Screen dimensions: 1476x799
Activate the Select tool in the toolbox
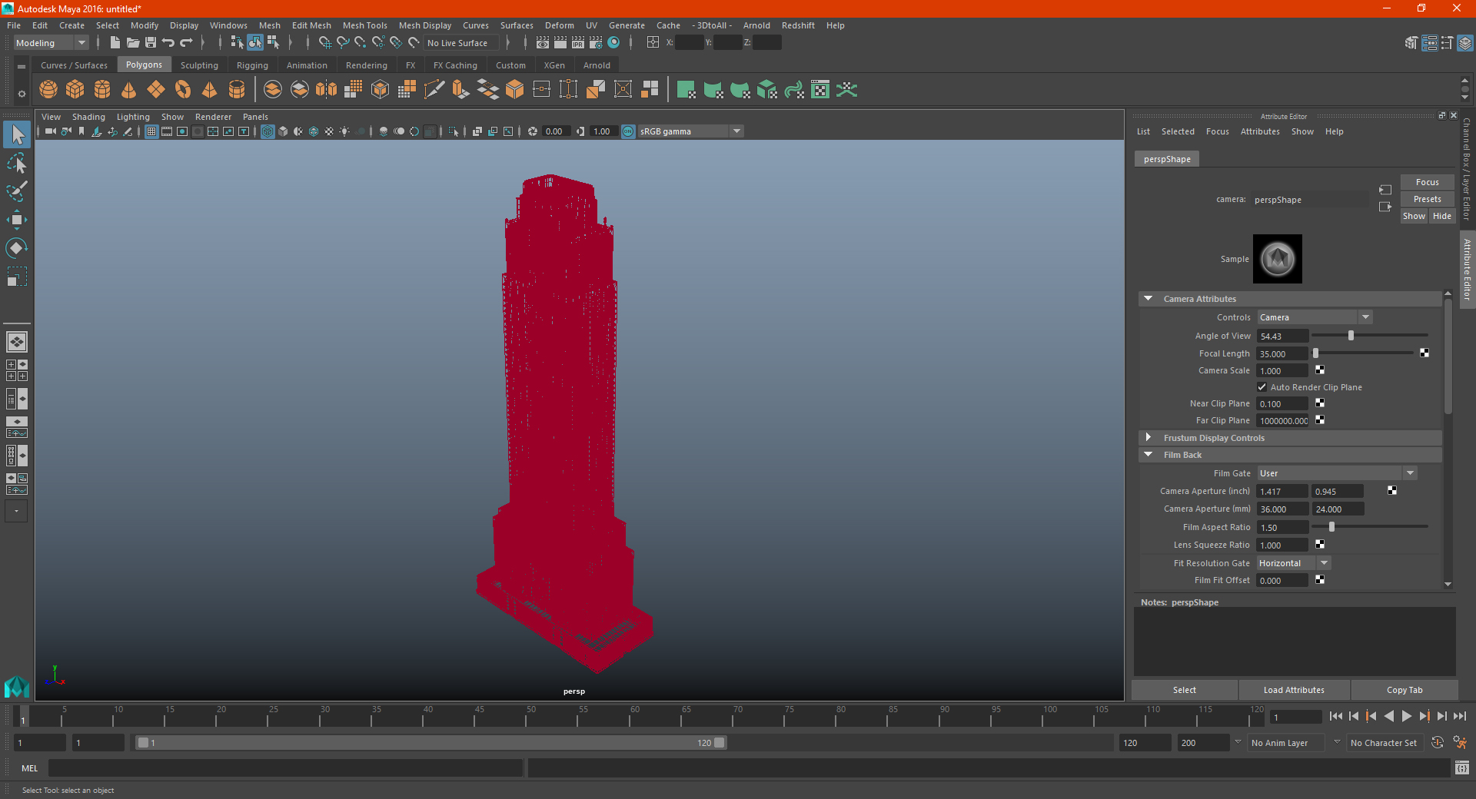click(17, 135)
